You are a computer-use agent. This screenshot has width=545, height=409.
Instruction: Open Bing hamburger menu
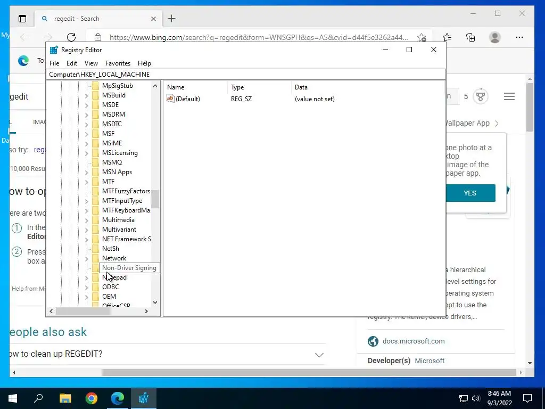[509, 96]
